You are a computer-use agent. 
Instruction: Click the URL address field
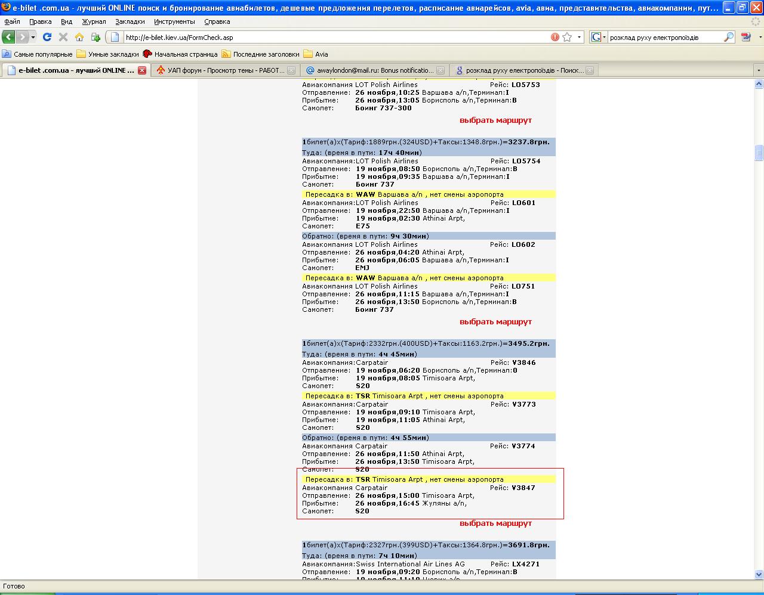tap(334, 37)
